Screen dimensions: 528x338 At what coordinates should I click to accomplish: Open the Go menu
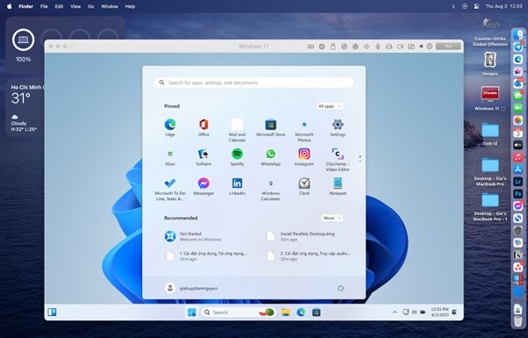90,6
